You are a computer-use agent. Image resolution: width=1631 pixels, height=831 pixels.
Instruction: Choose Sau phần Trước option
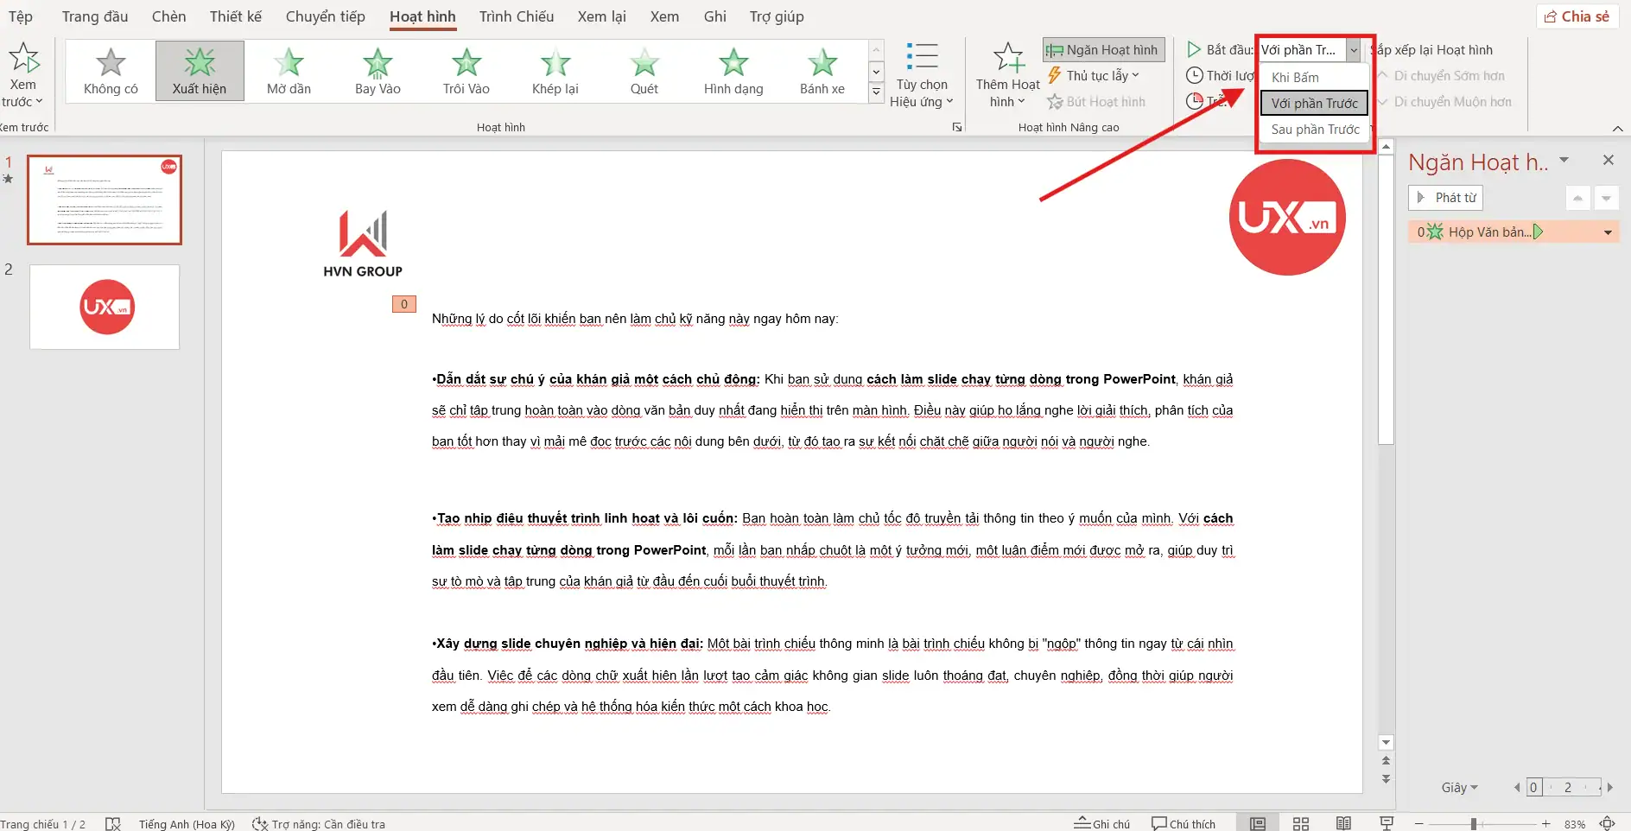pyautogui.click(x=1315, y=130)
